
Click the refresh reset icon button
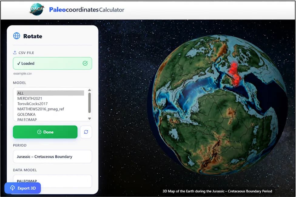click(86, 132)
